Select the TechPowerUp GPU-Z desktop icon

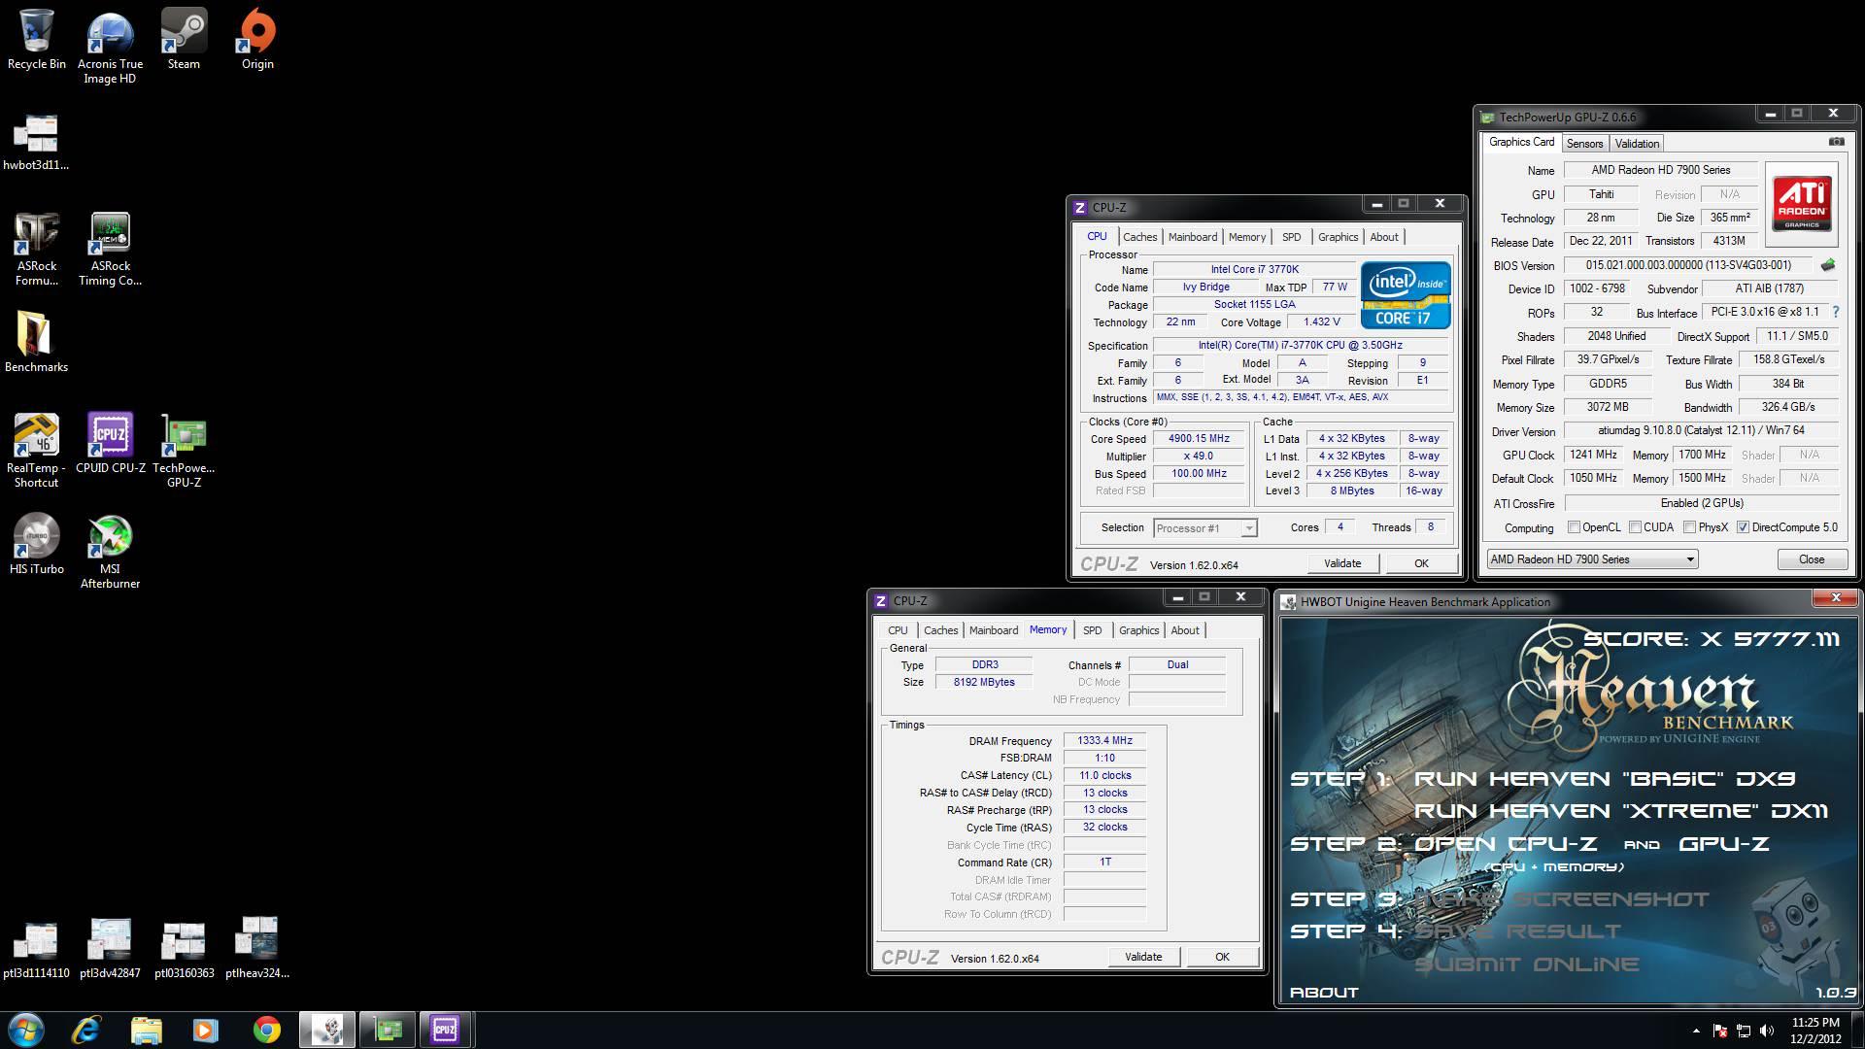click(x=184, y=451)
